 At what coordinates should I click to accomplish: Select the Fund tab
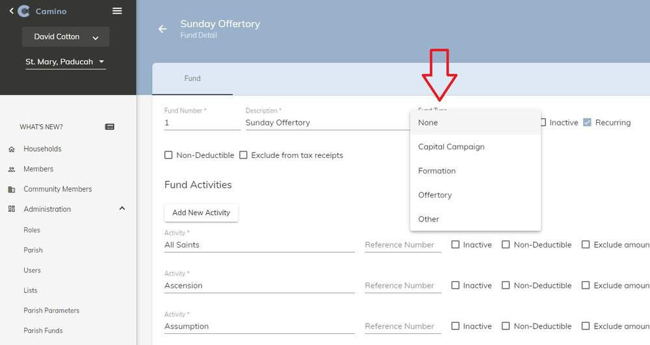tap(192, 78)
